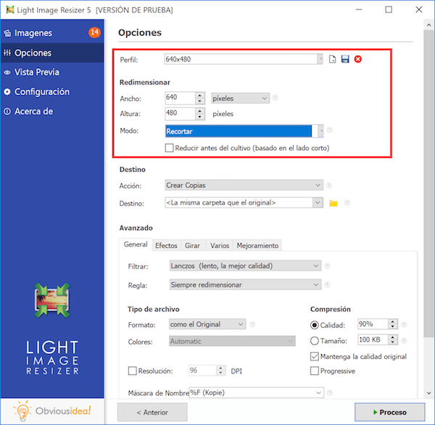Open the Modo Recortar dropdown
435x425 pixels.
point(244,131)
